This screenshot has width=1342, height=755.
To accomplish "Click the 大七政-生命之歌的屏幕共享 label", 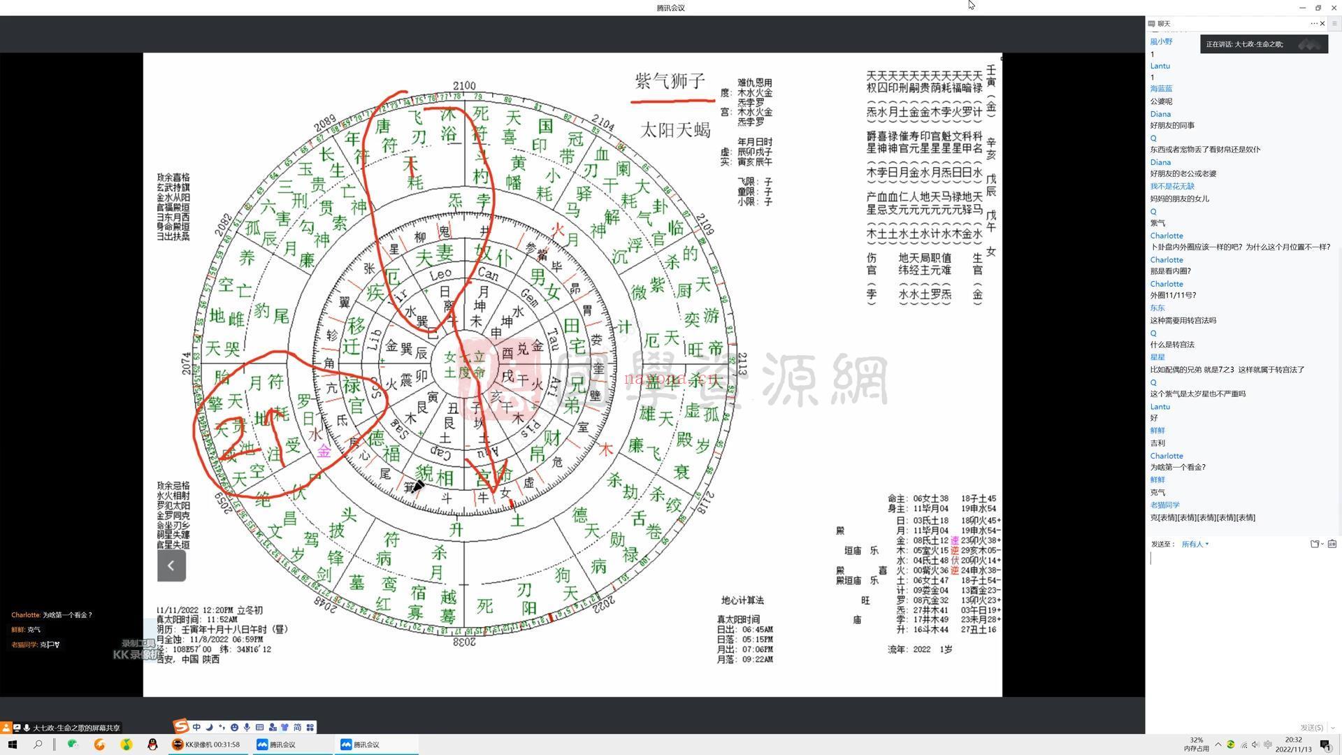I will 76,728.
